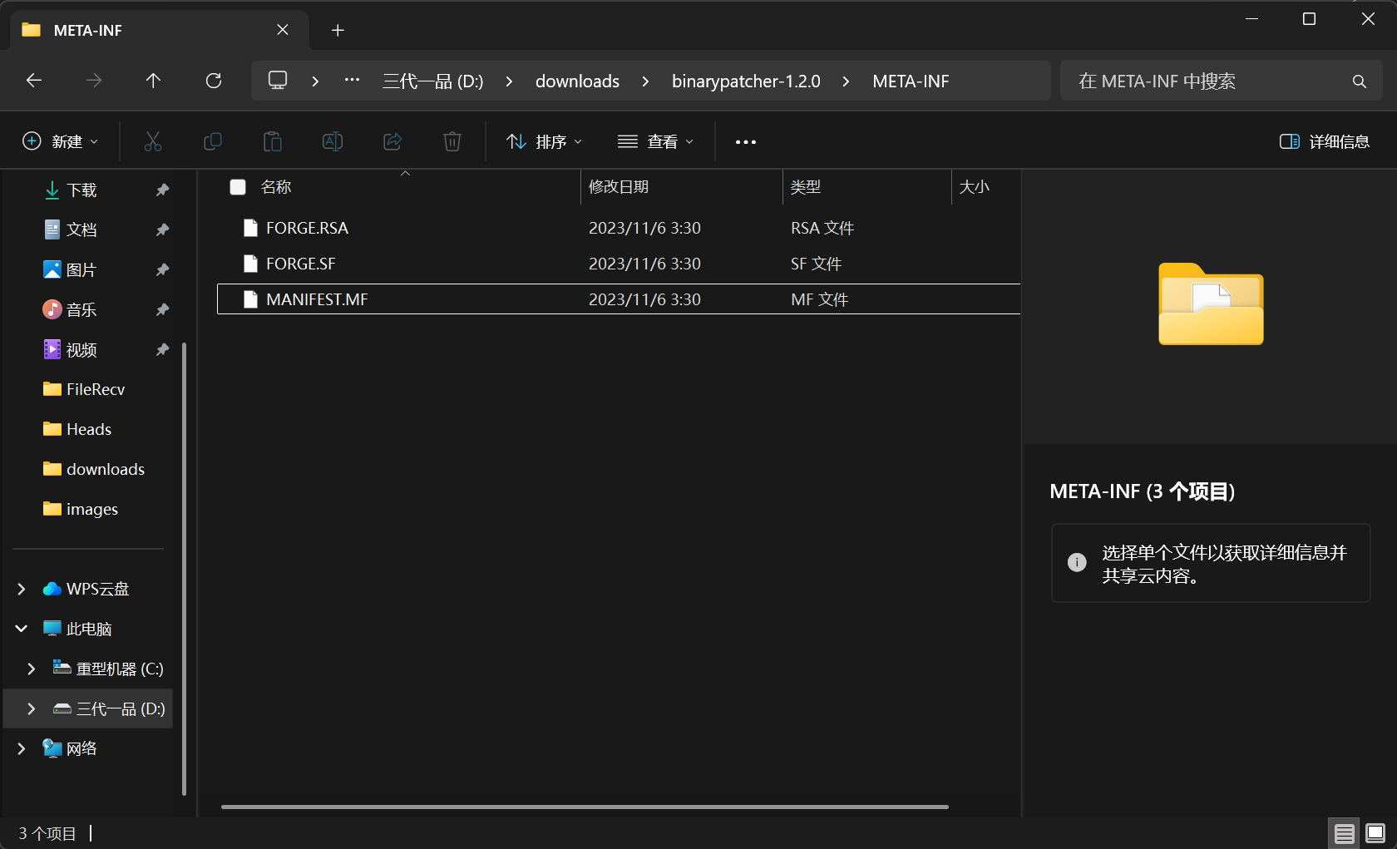Refresh the current folder view
This screenshot has height=849, width=1397.
(214, 81)
